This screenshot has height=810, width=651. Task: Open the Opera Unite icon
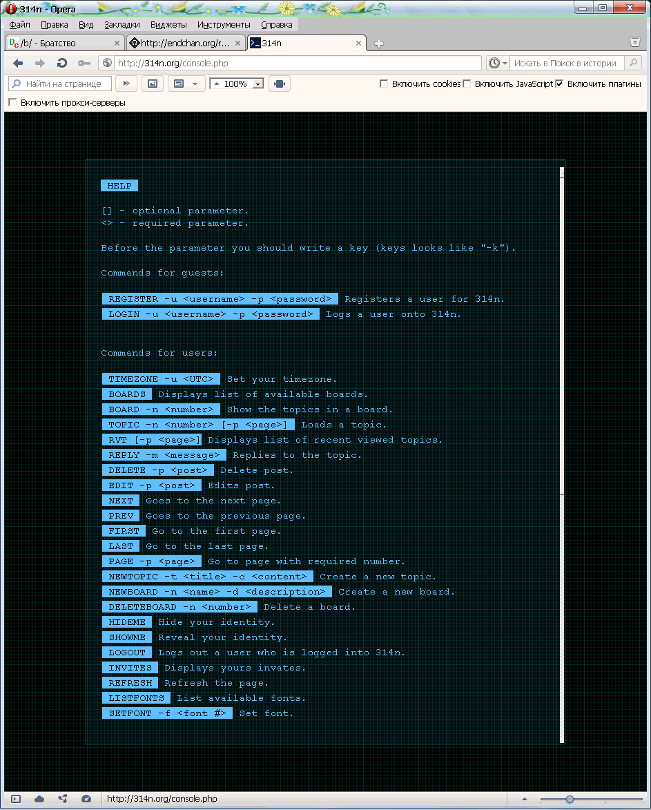coord(63,799)
